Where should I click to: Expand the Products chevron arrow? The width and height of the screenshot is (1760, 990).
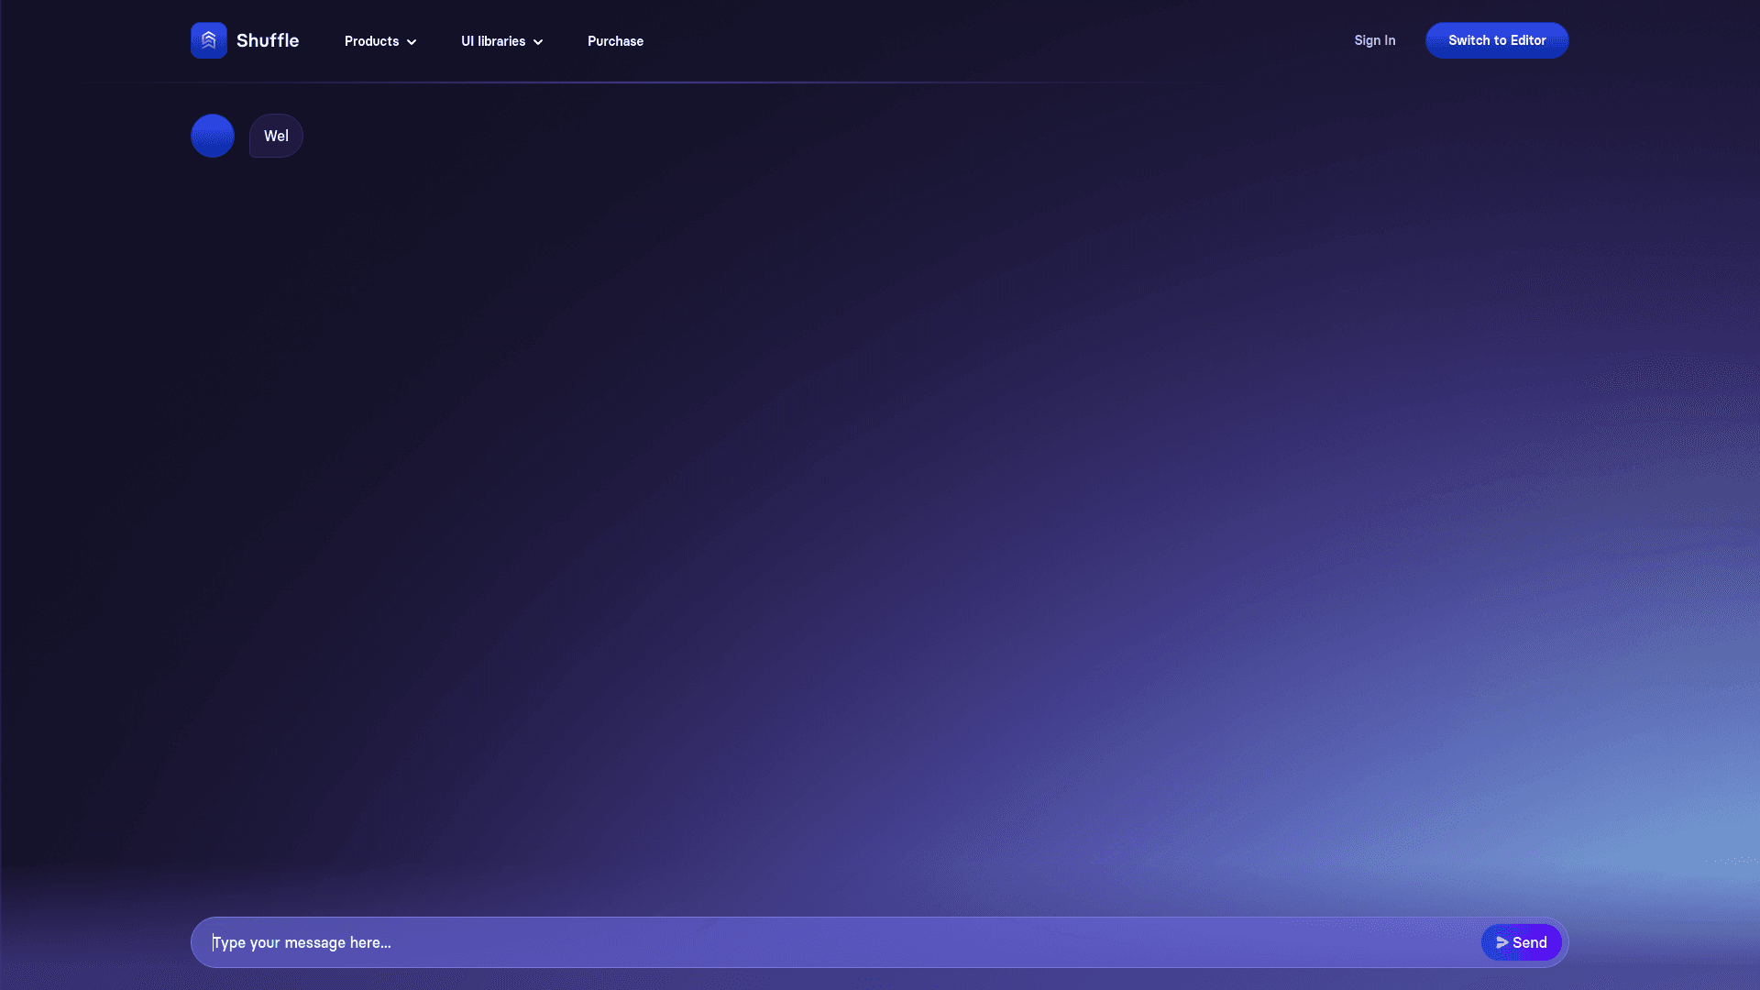[412, 42]
